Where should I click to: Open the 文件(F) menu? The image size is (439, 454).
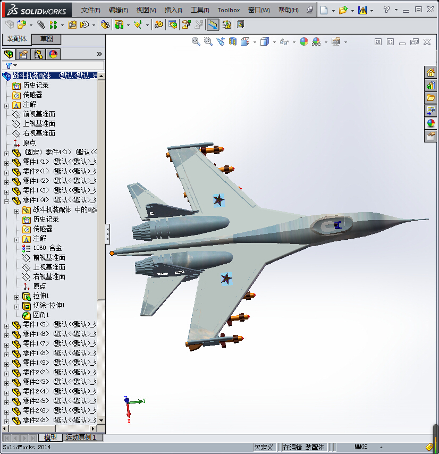[x=90, y=10]
